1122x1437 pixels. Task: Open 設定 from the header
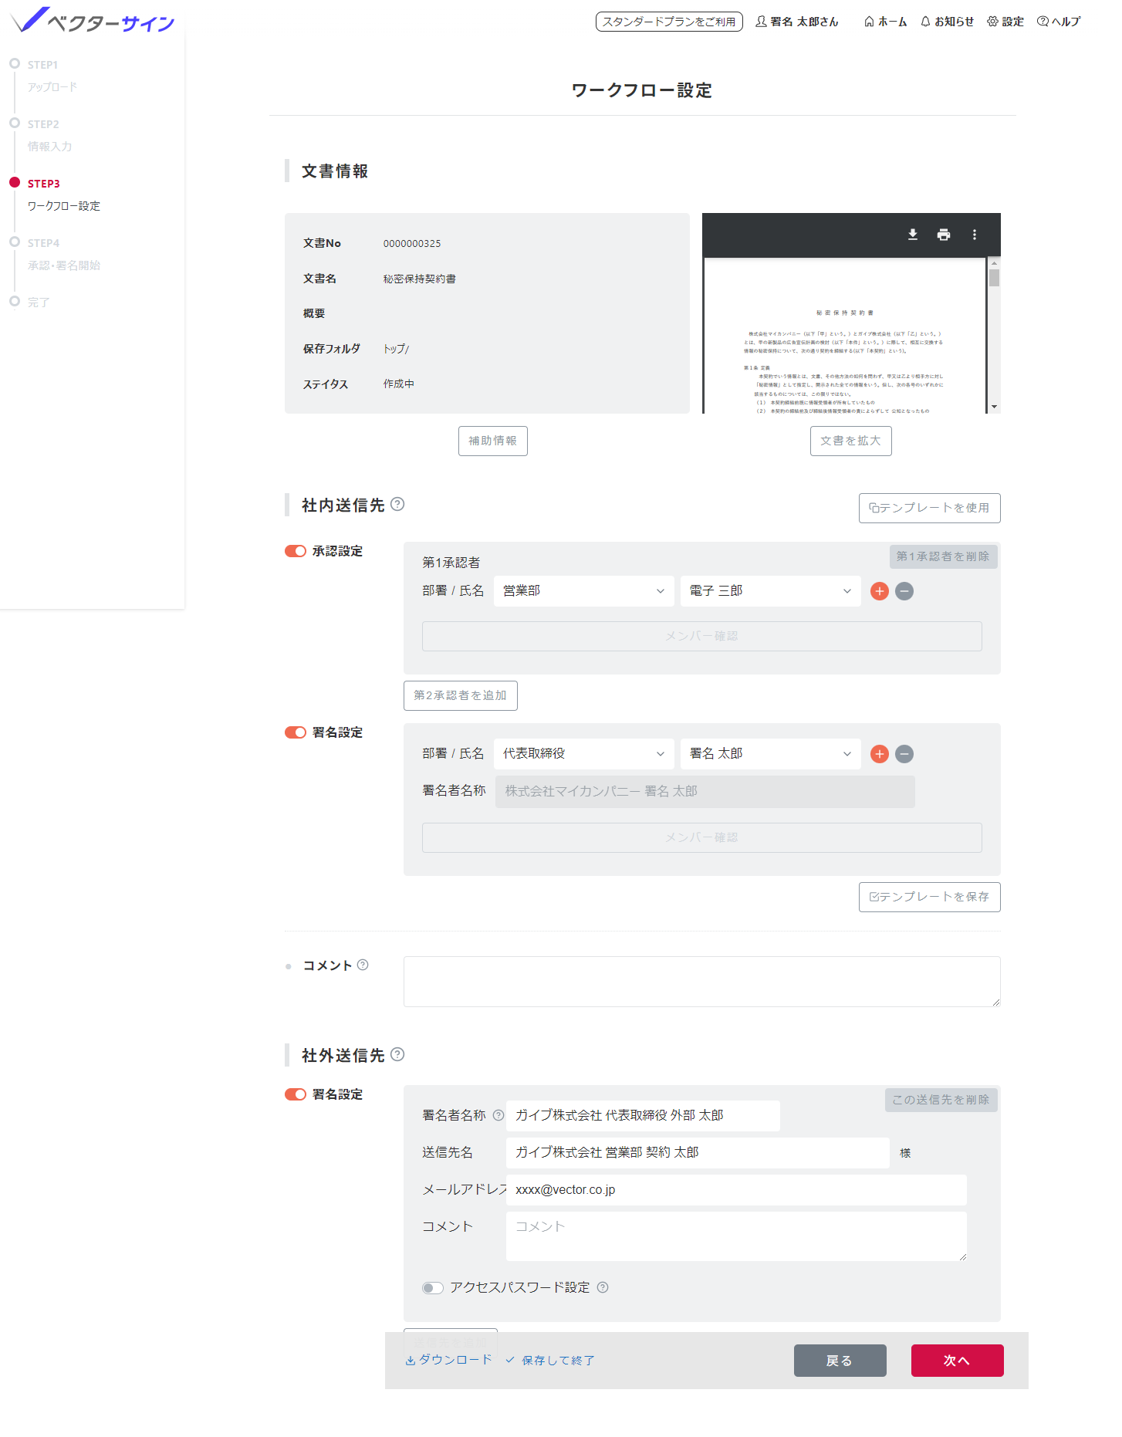1005,22
